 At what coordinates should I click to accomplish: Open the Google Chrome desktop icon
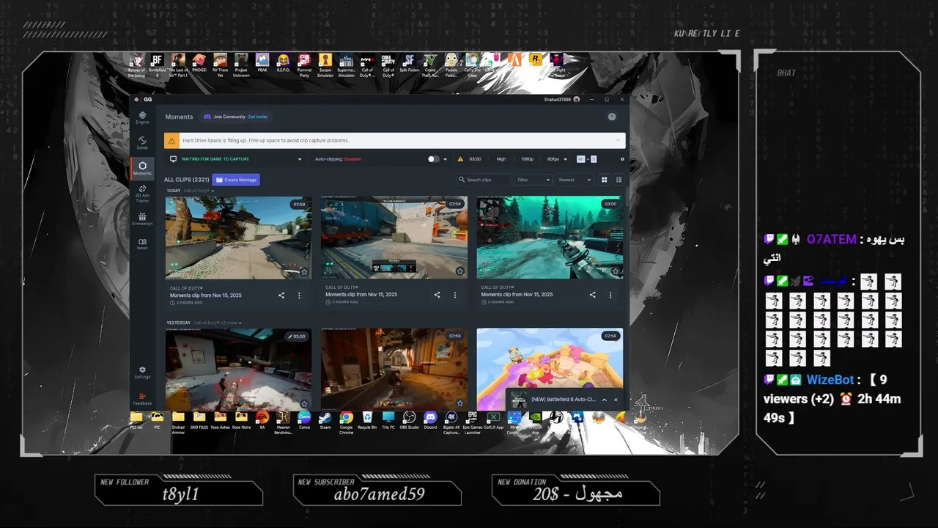point(346,422)
